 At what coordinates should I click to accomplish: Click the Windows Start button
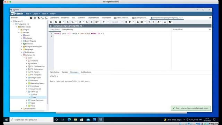(6, 120)
